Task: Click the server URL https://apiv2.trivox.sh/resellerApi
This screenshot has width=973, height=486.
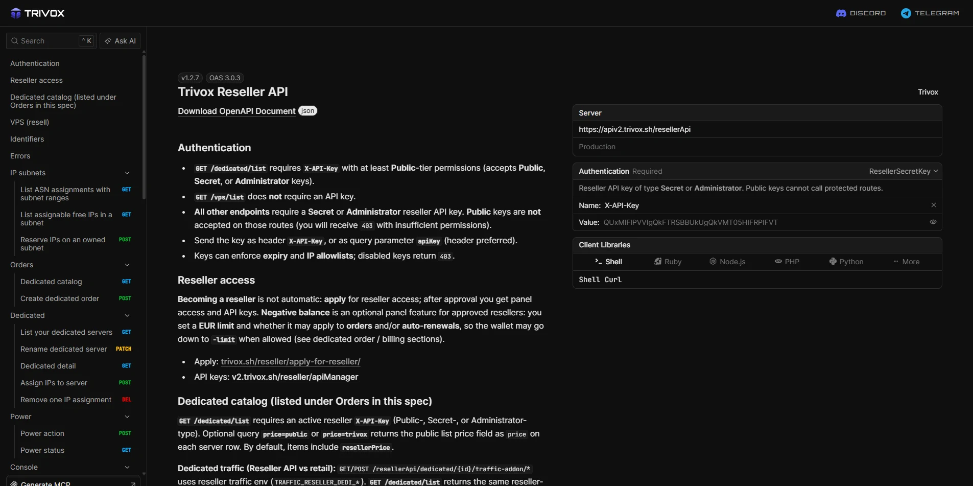Action: 634,129
